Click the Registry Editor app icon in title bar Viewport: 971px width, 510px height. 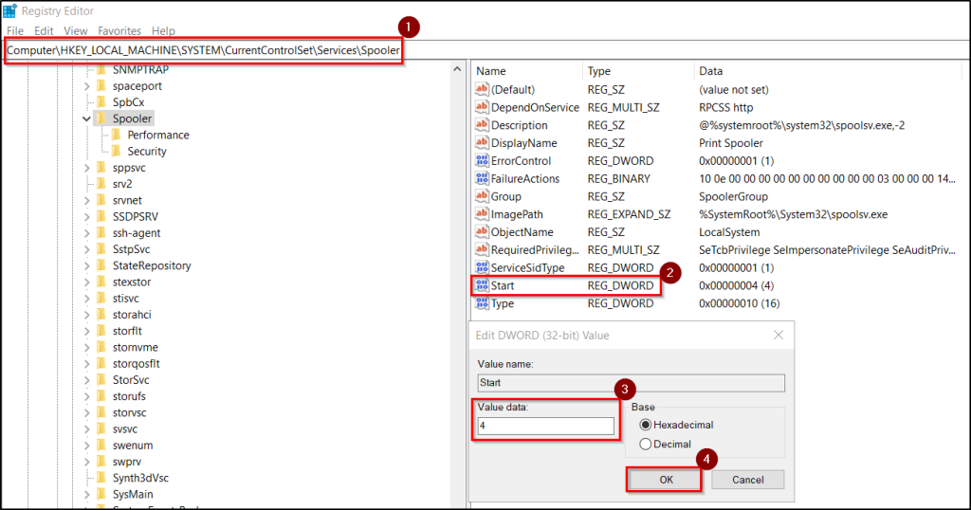9,10
